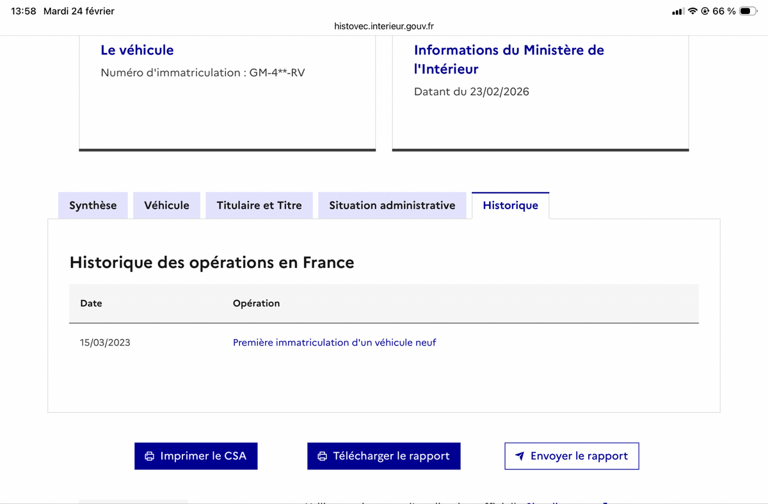768x504 pixels.
Task: Tap the Wi-Fi icon in the status bar
Action: click(693, 11)
